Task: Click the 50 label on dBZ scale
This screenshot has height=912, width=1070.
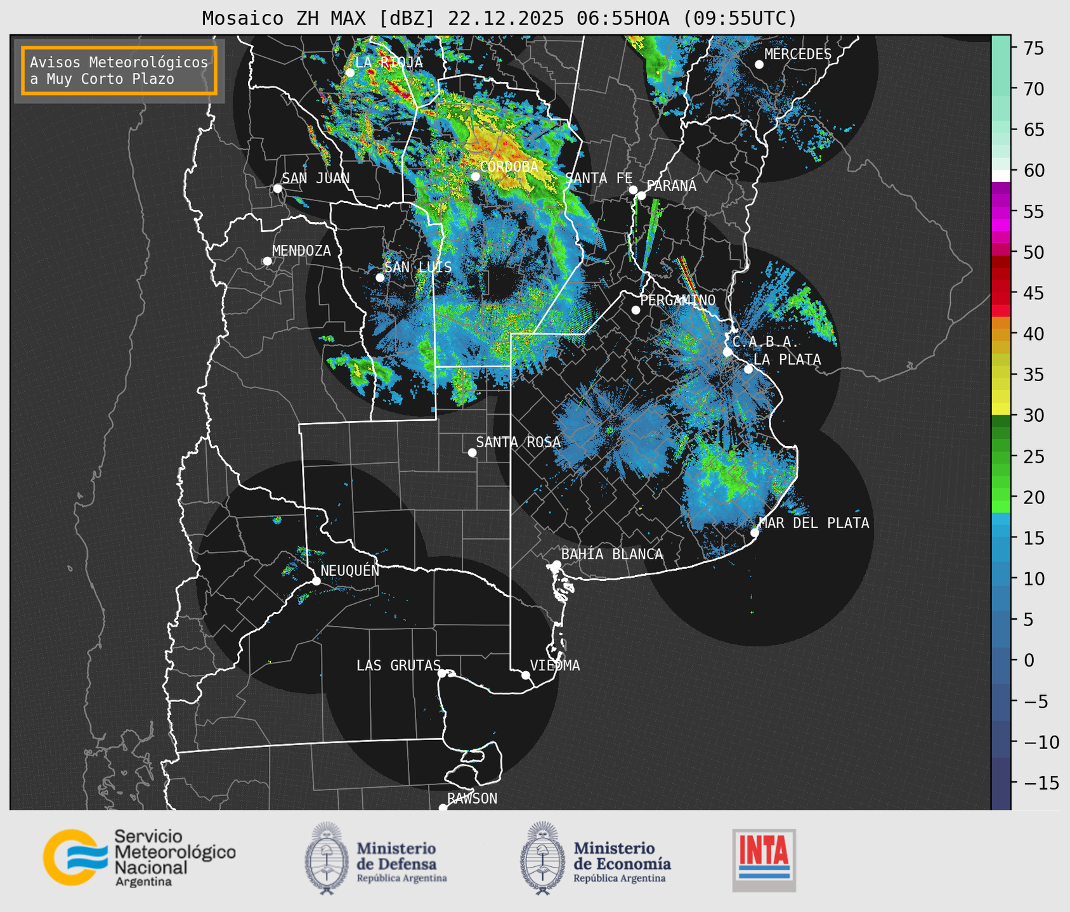Action: coord(1033,252)
